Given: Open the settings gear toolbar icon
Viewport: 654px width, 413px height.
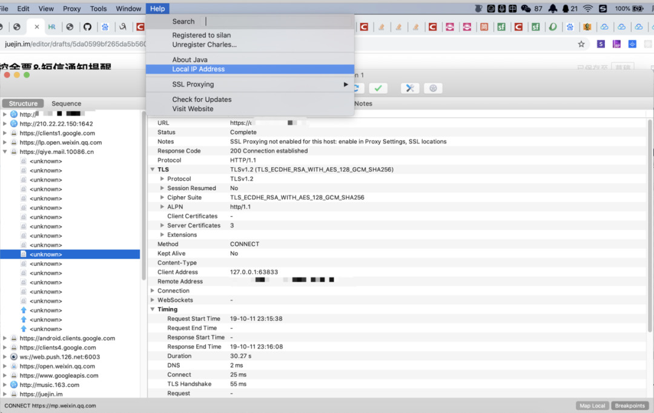Looking at the screenshot, I should 433,88.
